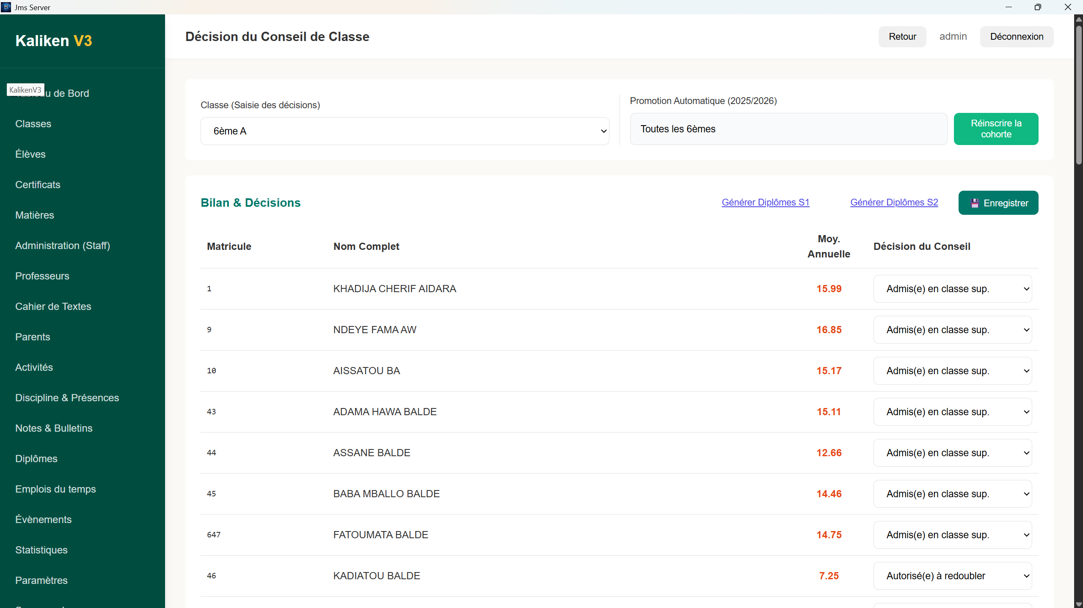Expand the 6ème A class dropdown
This screenshot has height=608, width=1083.
[405, 131]
